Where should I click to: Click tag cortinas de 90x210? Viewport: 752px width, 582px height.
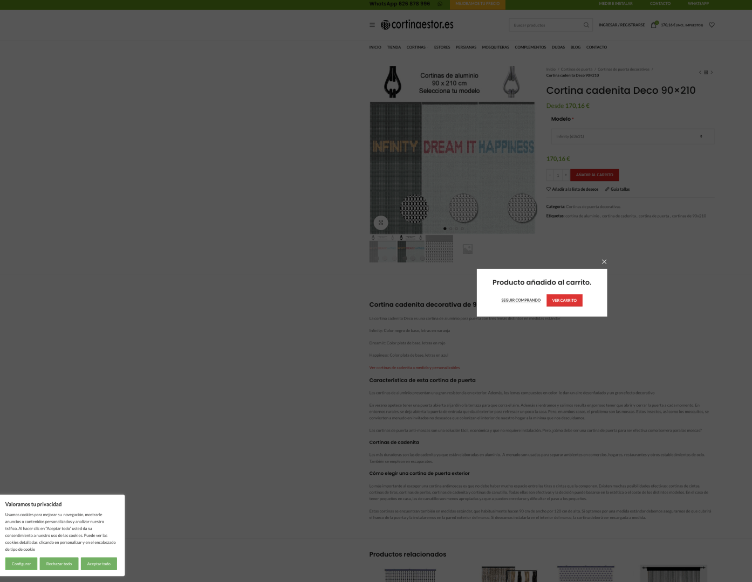(689, 216)
